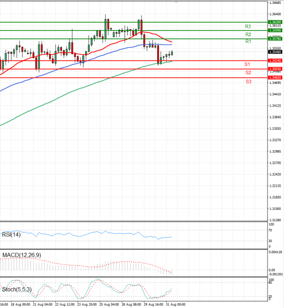The image size is (284, 308).
Task: Click the S3 support label
Action: [x=248, y=82]
